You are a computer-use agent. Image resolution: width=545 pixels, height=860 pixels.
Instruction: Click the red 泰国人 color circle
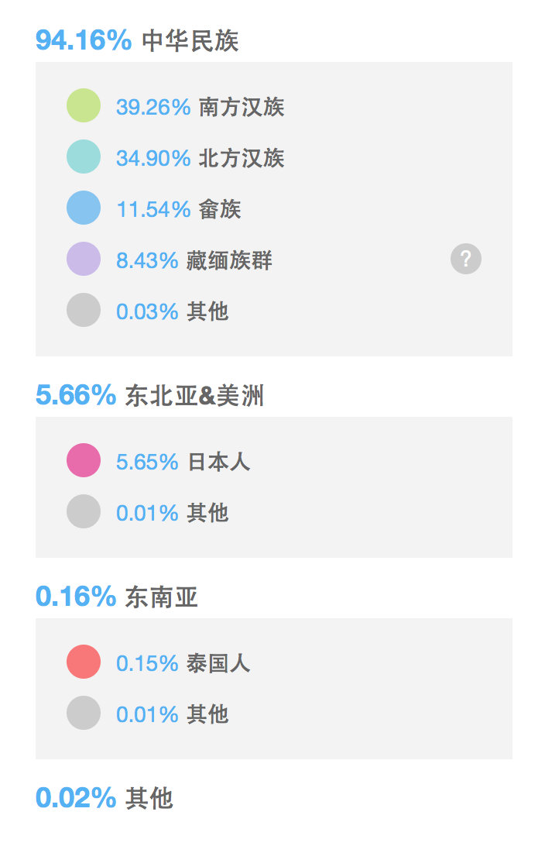84,662
